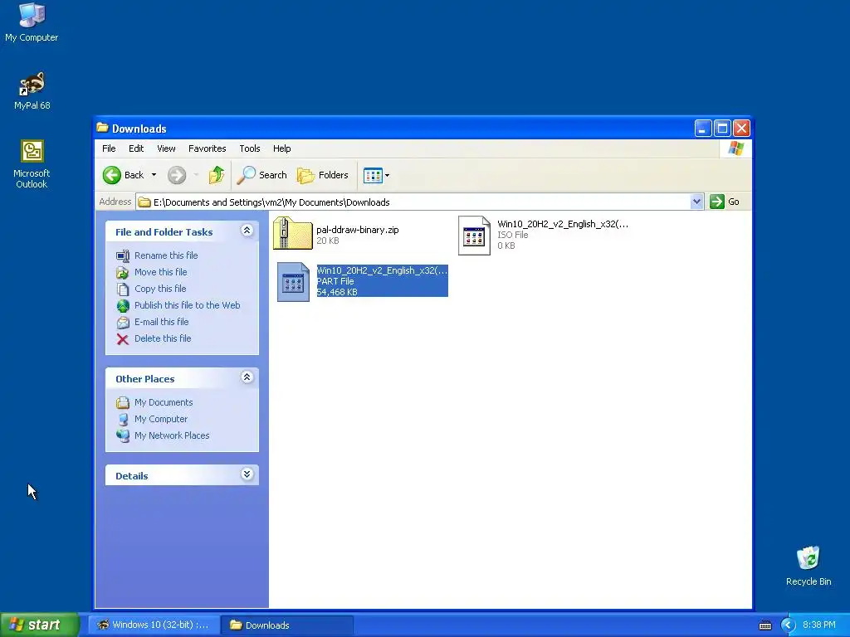The width and height of the screenshot is (850, 637).
Task: Click the Start button
Action: pos(39,625)
